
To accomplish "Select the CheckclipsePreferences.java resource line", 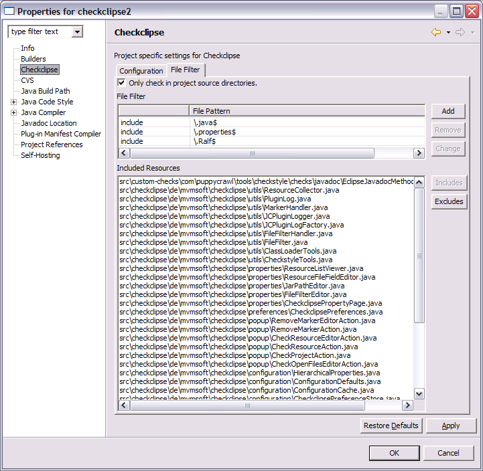I will click(x=251, y=312).
